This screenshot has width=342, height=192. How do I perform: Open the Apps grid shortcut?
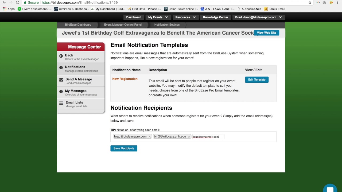pyautogui.click(x=9, y=9)
